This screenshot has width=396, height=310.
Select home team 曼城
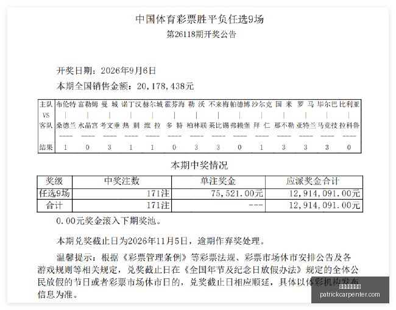[x=110, y=104]
